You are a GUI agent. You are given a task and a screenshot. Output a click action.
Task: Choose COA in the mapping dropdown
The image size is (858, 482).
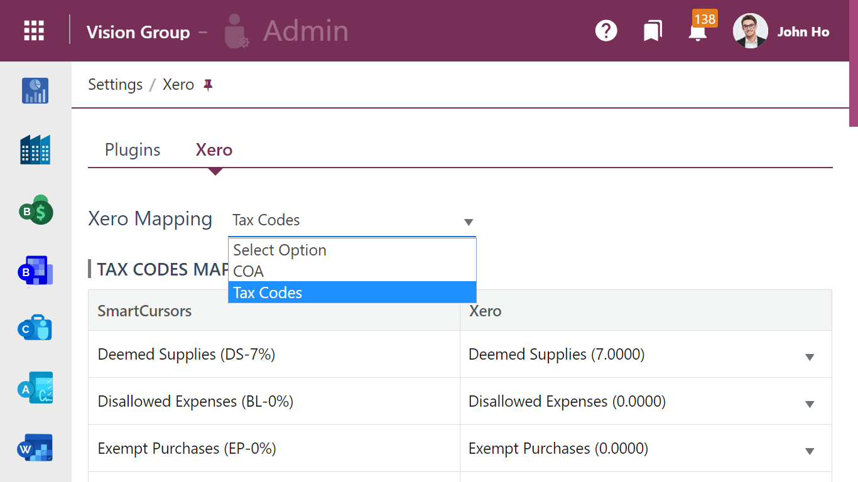[x=352, y=271]
